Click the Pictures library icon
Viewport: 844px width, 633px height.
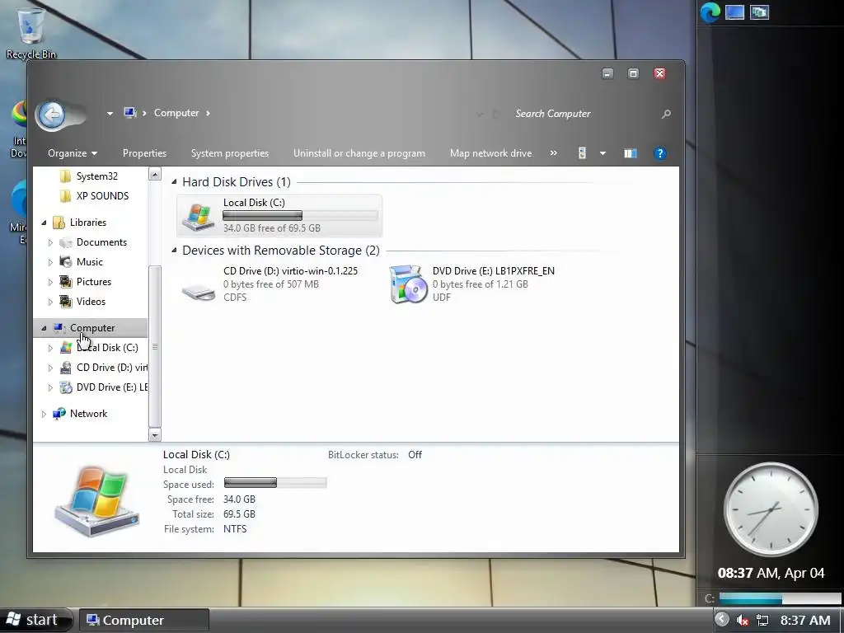(66, 282)
